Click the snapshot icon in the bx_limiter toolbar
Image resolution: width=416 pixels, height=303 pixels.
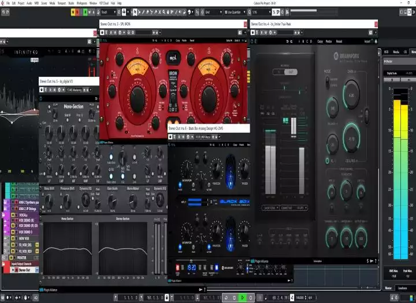370,32
